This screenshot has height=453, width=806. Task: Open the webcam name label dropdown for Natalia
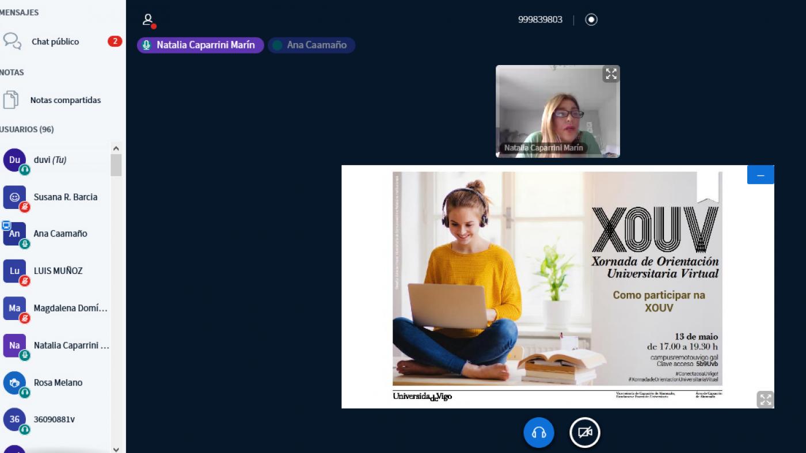click(543, 148)
